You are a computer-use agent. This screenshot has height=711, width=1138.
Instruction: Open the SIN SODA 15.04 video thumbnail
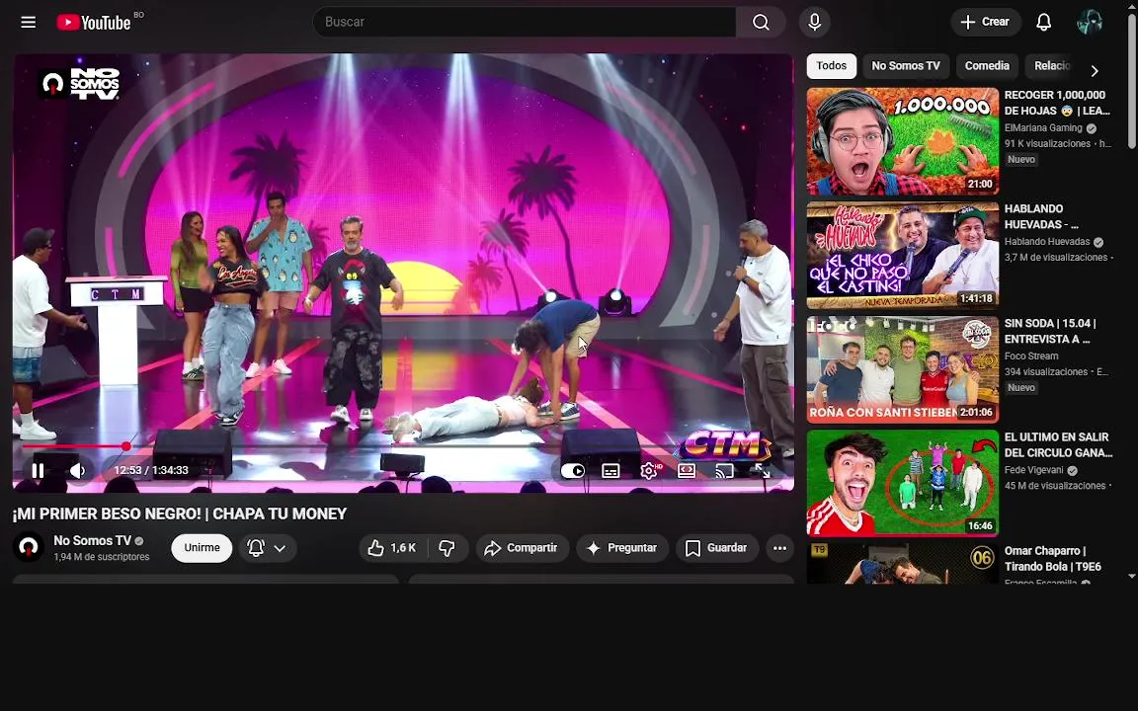903,369
